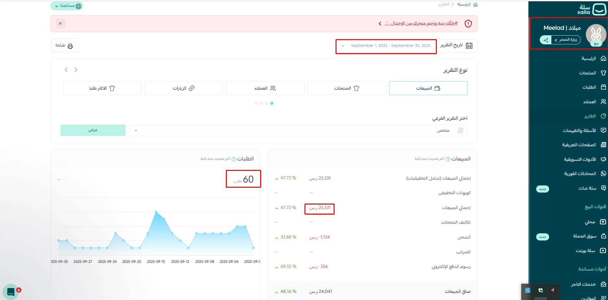This screenshot has width=608, height=300.
Task: Open the مساعدة help dropdown
Action: pyautogui.click(x=67, y=6)
